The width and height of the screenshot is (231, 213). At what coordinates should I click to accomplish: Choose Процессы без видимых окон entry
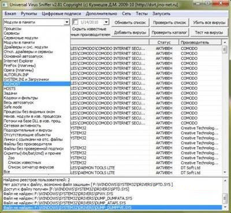[36, 112]
